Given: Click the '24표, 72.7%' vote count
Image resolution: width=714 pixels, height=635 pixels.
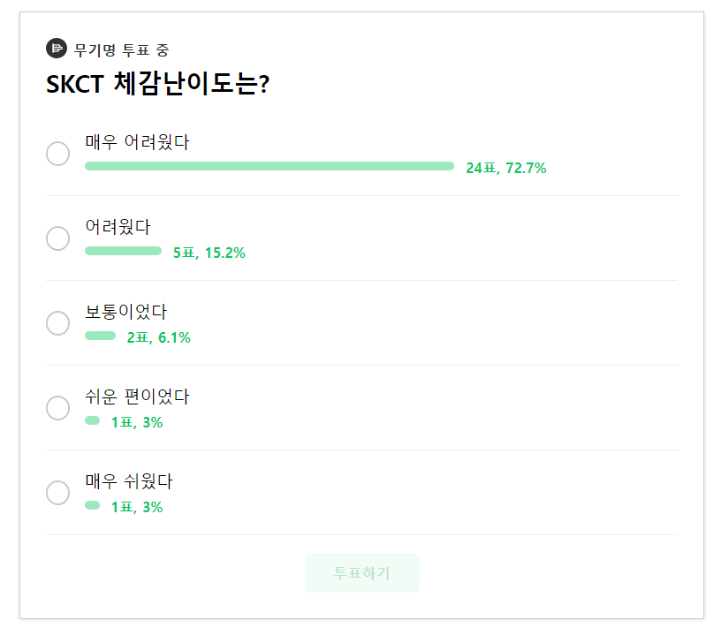Looking at the screenshot, I should pyautogui.click(x=505, y=167).
